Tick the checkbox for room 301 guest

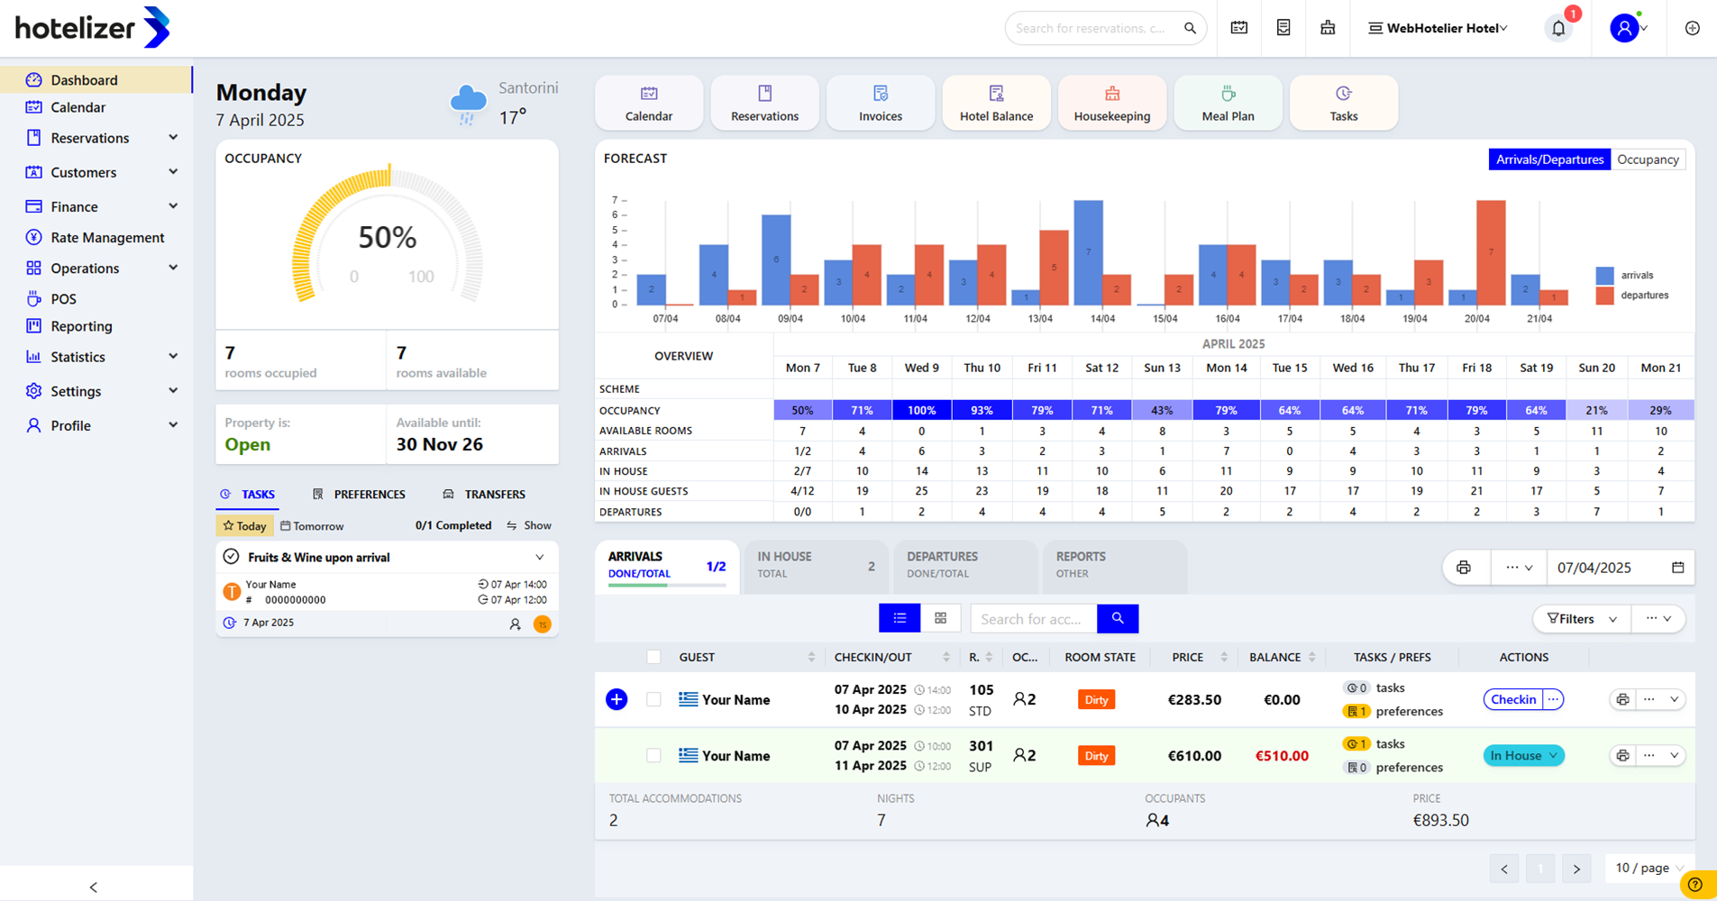(x=653, y=755)
